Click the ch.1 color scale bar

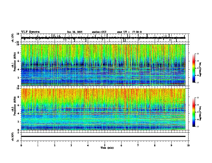194,68
